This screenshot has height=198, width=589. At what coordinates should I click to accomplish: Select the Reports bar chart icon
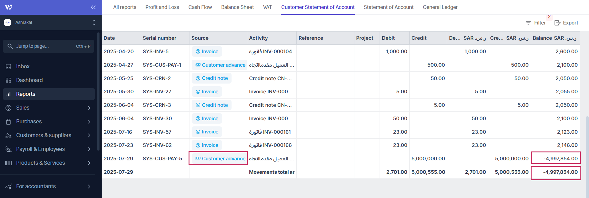click(x=9, y=94)
